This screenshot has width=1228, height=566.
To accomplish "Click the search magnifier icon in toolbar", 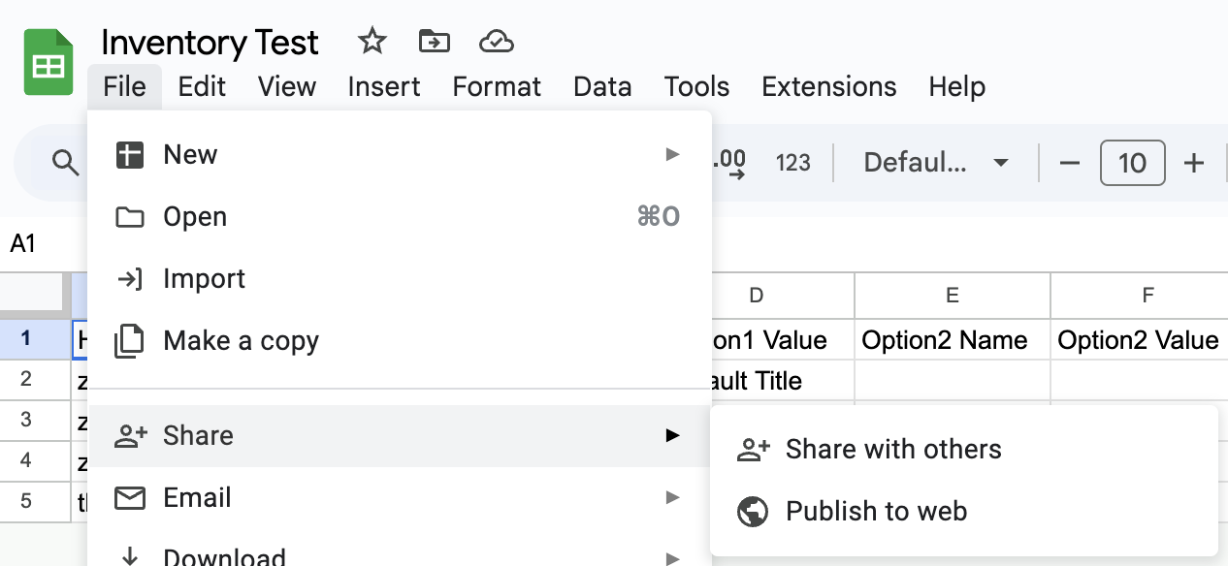I will [x=65, y=163].
